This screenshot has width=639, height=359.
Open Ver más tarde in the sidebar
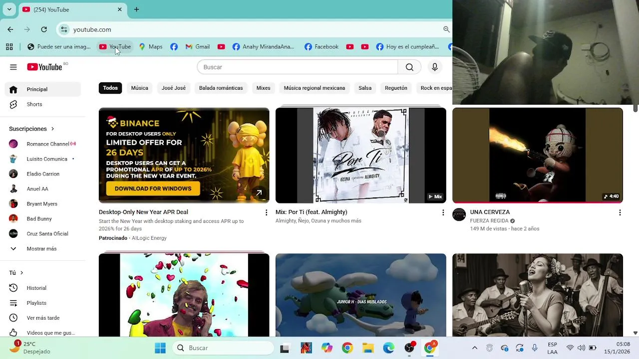pos(43,318)
